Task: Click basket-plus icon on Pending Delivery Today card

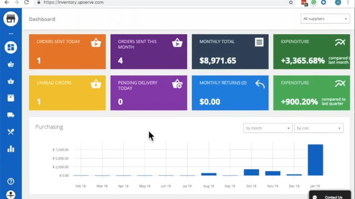Action: point(177,83)
